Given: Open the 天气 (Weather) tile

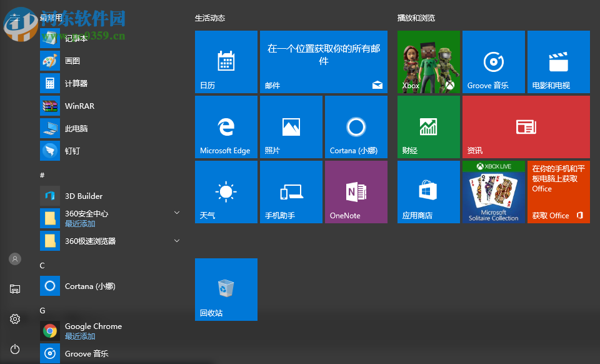Looking at the screenshot, I should pos(226,191).
